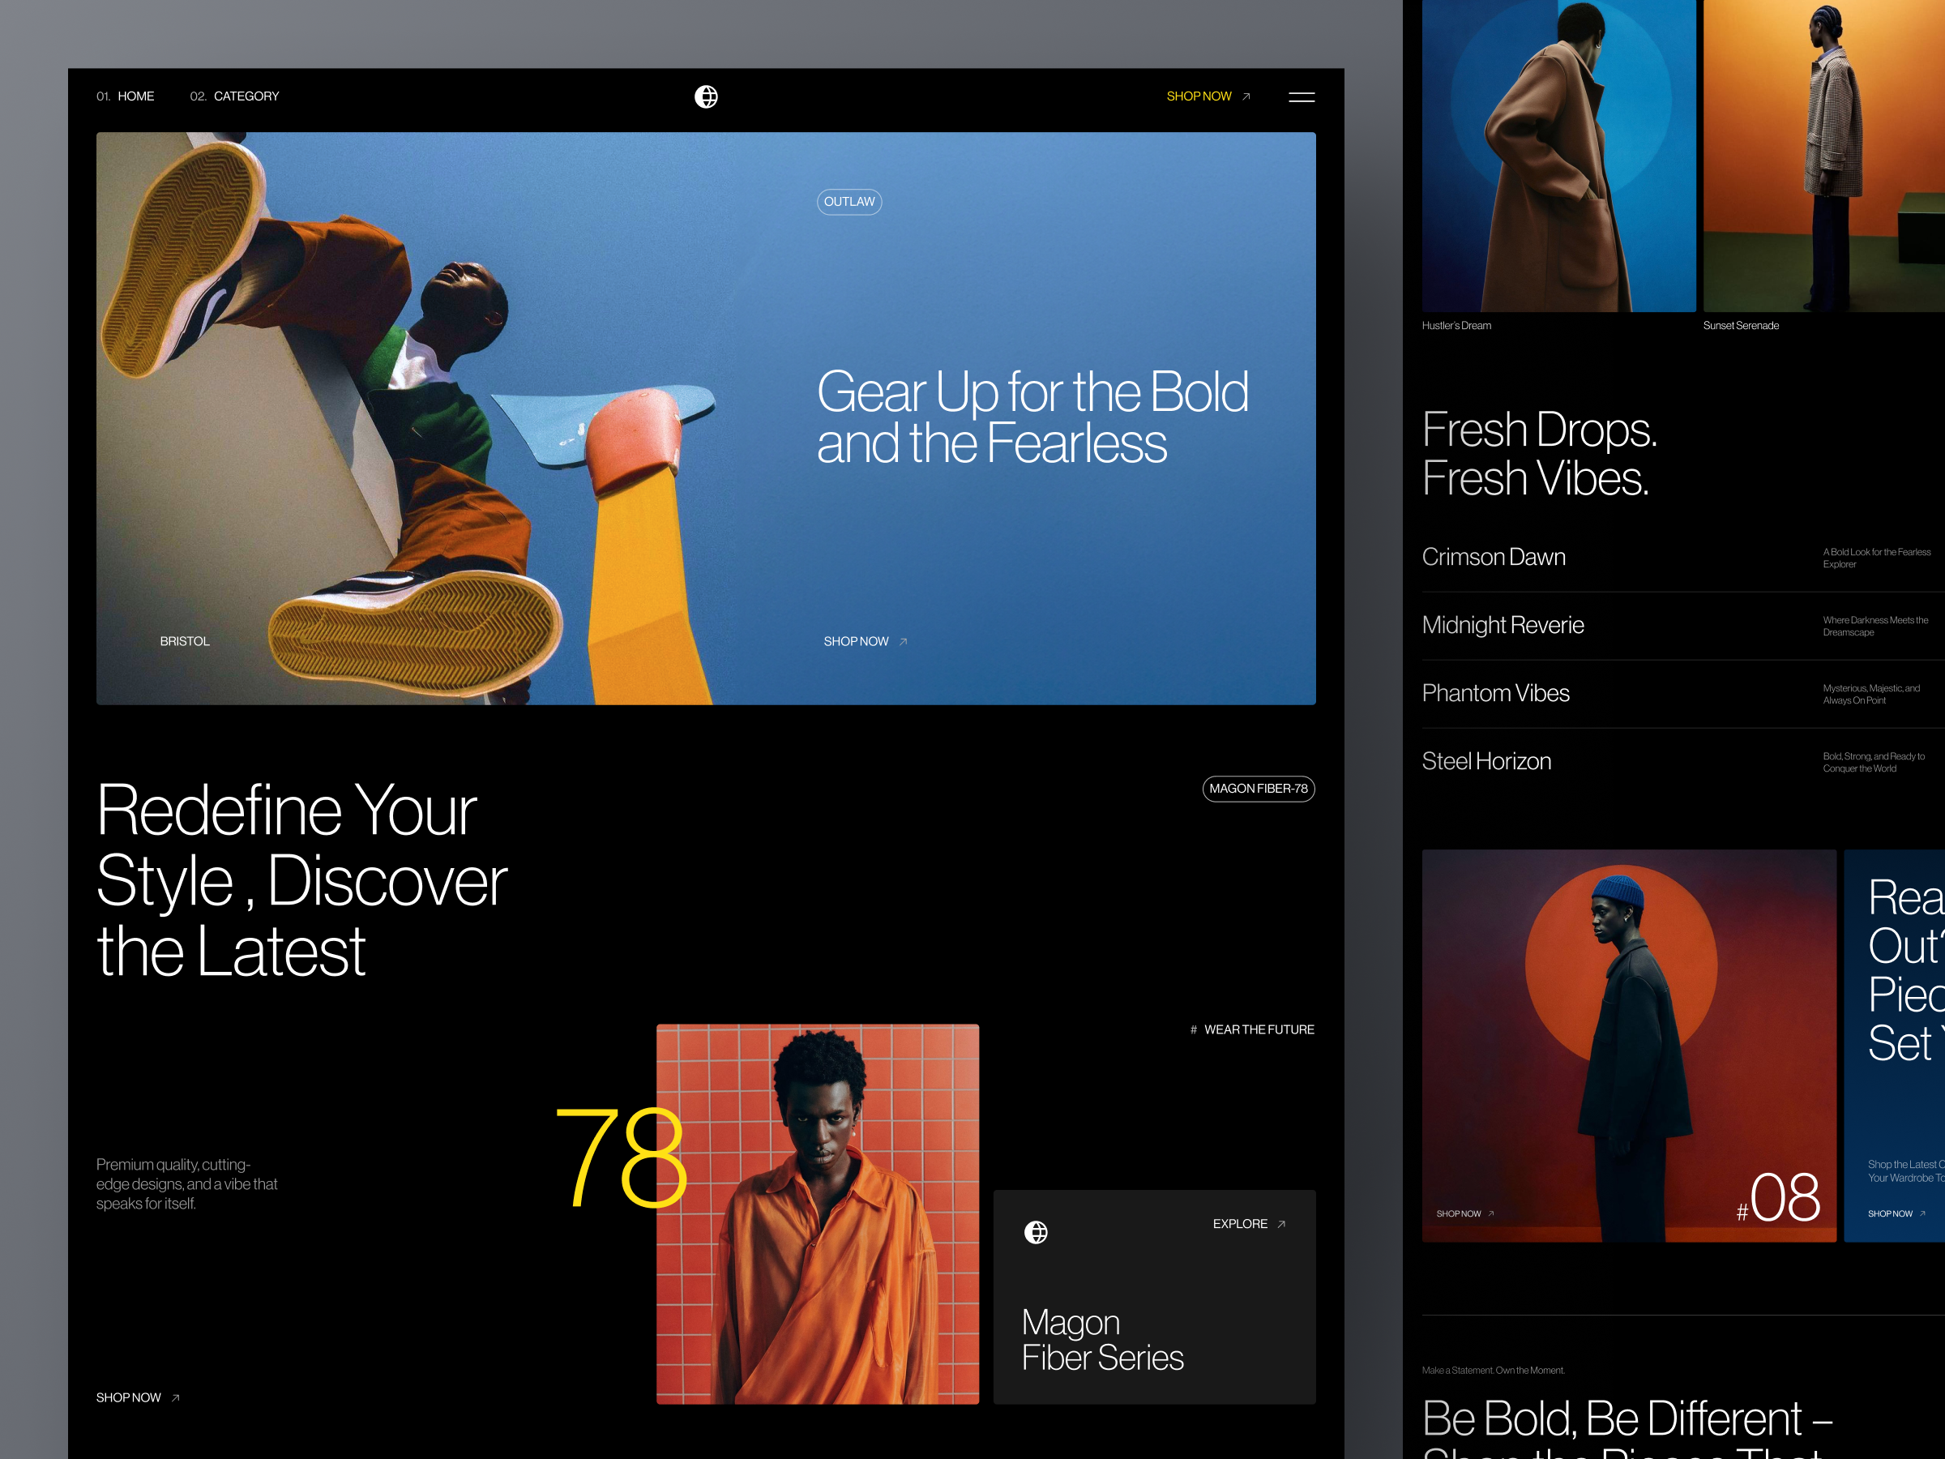Image resolution: width=1945 pixels, height=1459 pixels.
Task: Open the hamburger menu in the top right
Action: [1302, 96]
